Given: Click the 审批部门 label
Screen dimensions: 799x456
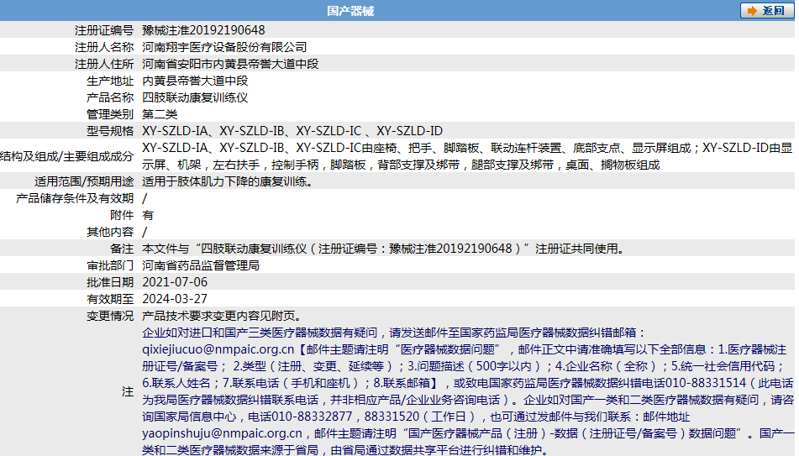Looking at the screenshot, I should [x=110, y=266].
